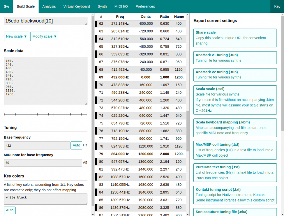Click the 625.220Hz frequency cell
The image size is (284, 216).
[x=120, y=116]
